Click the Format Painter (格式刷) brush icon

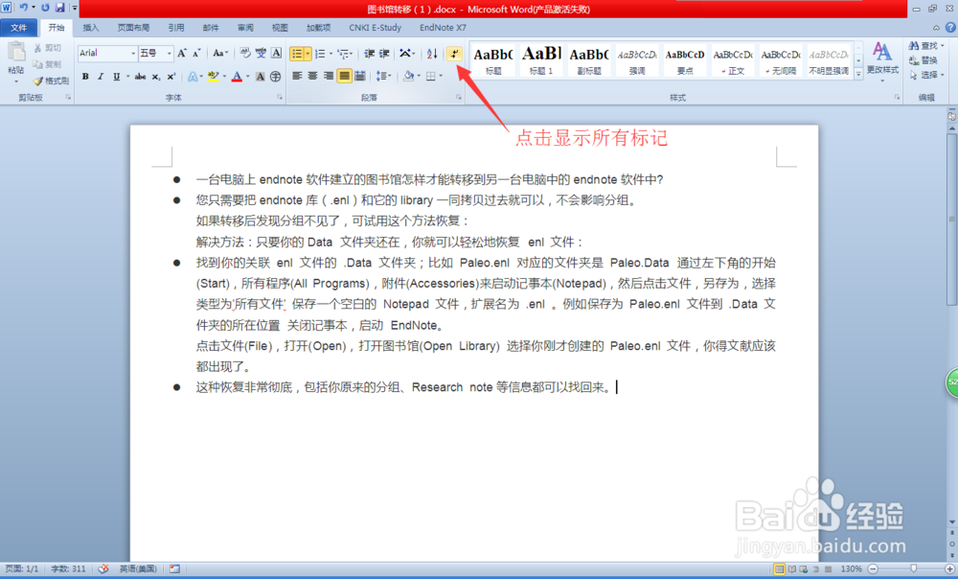38,81
